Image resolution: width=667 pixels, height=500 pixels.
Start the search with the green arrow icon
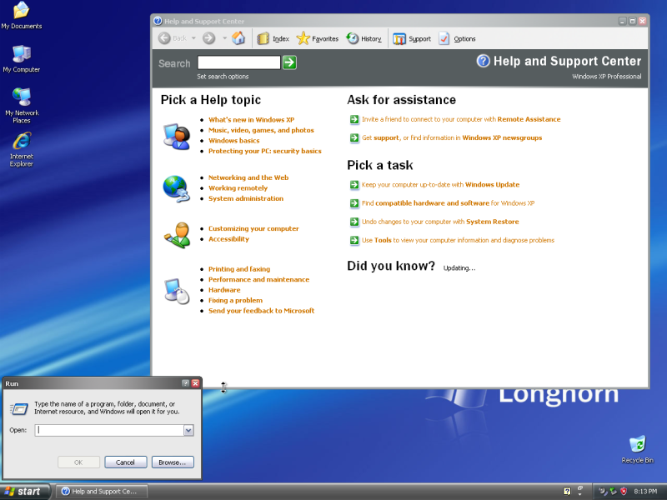pyautogui.click(x=288, y=62)
